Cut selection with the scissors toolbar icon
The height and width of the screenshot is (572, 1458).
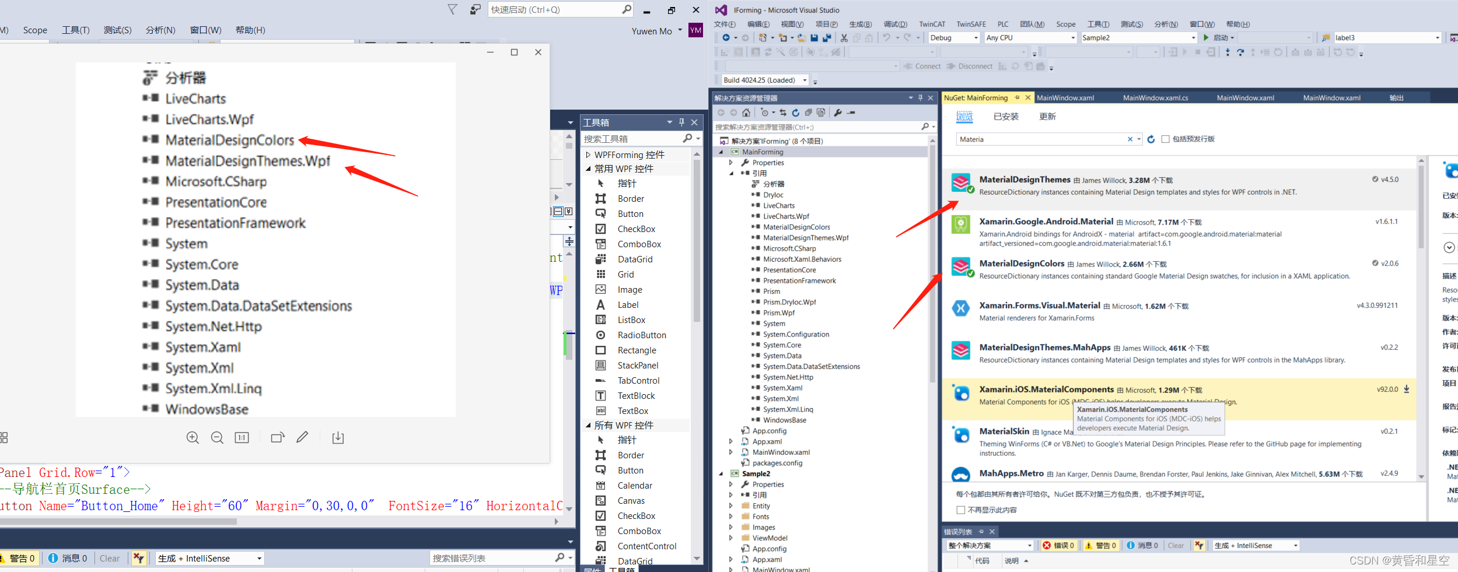click(x=844, y=38)
